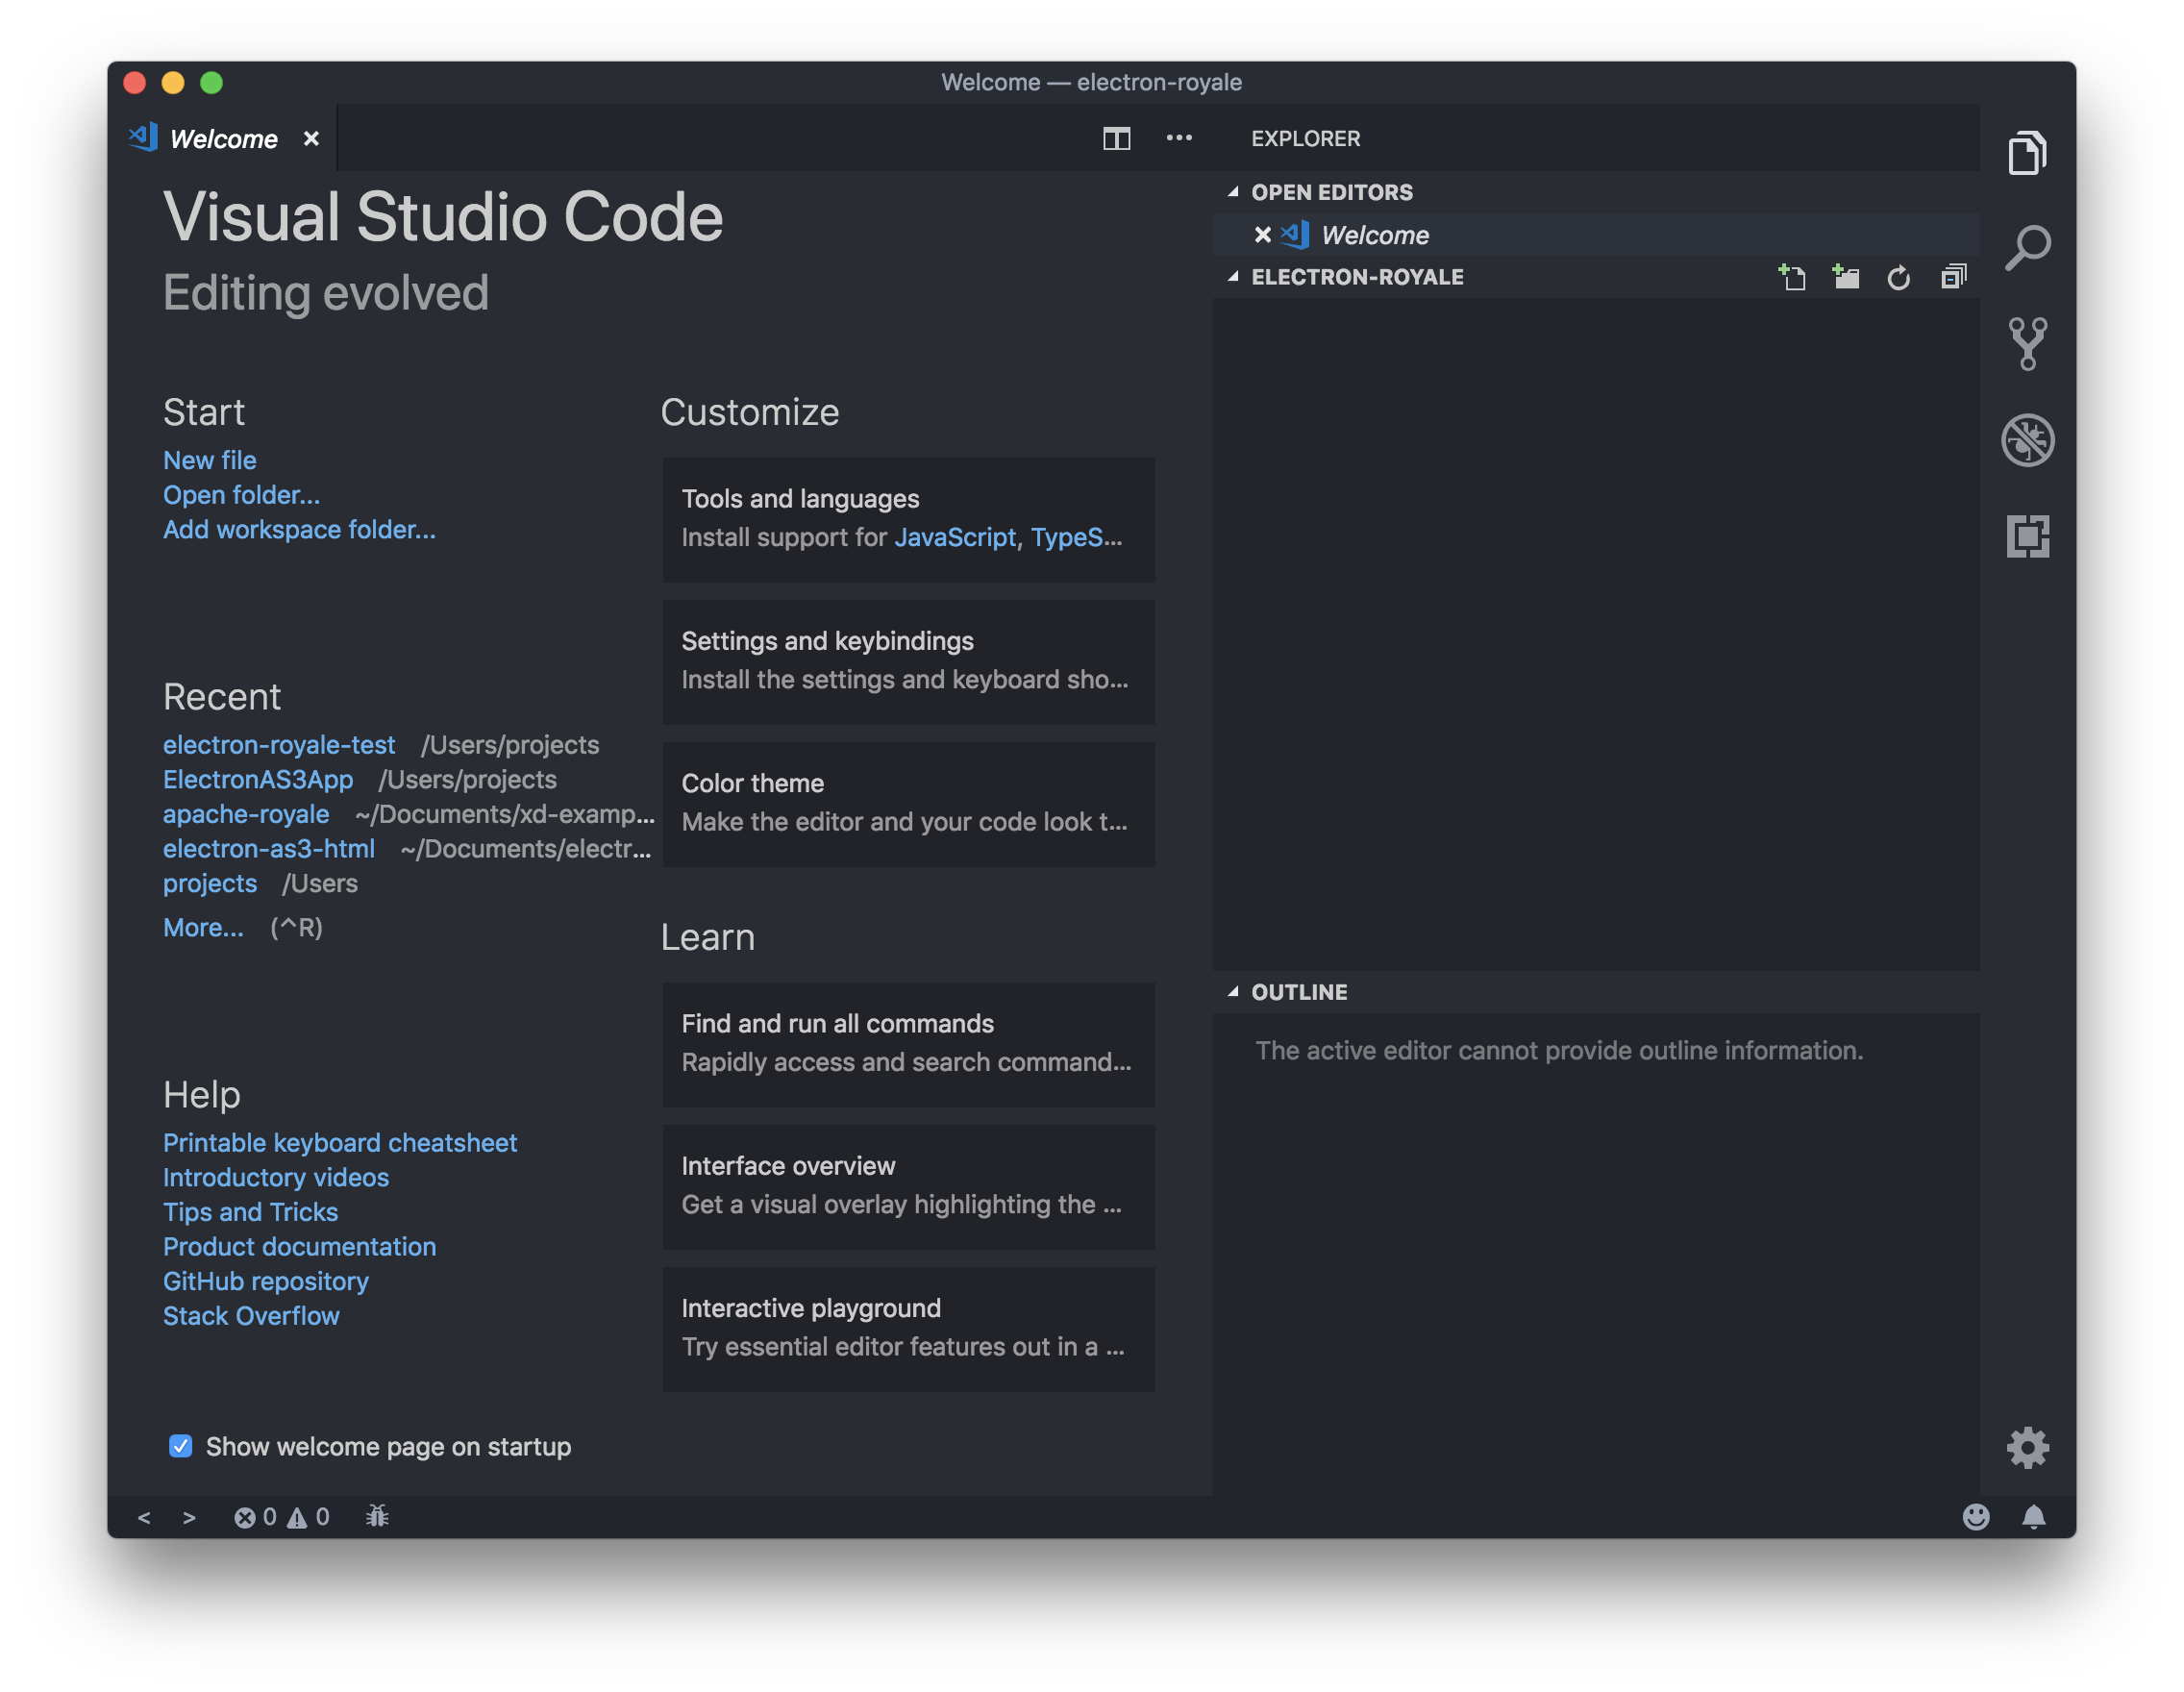Open the Interactive playground card
2184x1692 pixels.
pos(909,1329)
